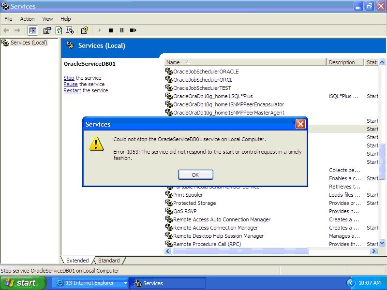Viewport: 387px width, 290px height.
Task: Open the View menu
Action: coord(47,19)
